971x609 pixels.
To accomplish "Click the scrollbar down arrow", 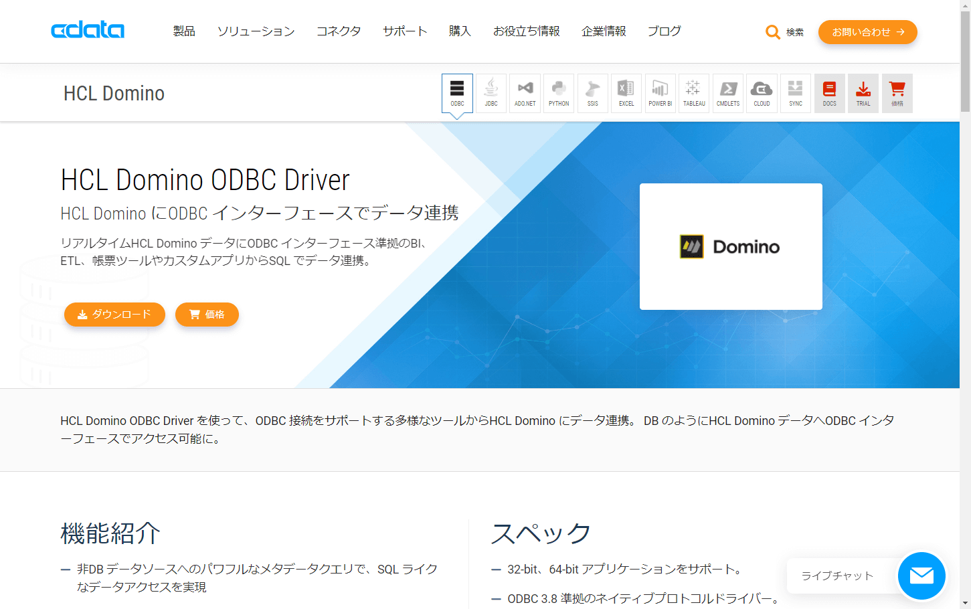I will tap(965, 603).
